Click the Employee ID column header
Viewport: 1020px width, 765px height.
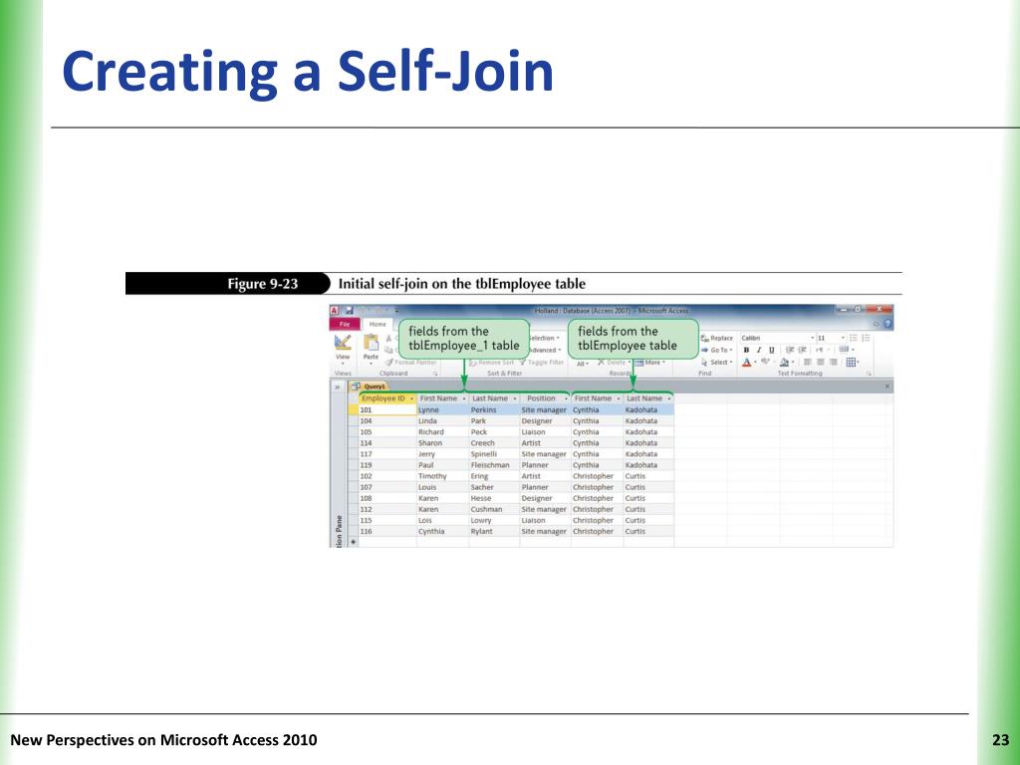click(387, 398)
